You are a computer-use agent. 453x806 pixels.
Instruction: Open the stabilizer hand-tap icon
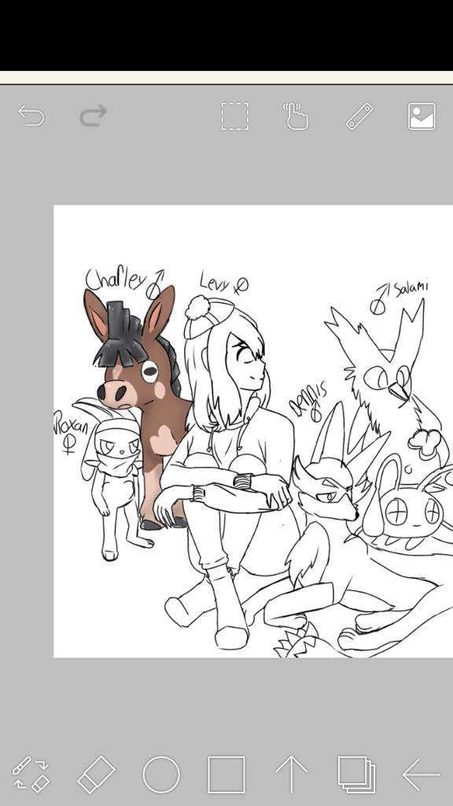[296, 116]
